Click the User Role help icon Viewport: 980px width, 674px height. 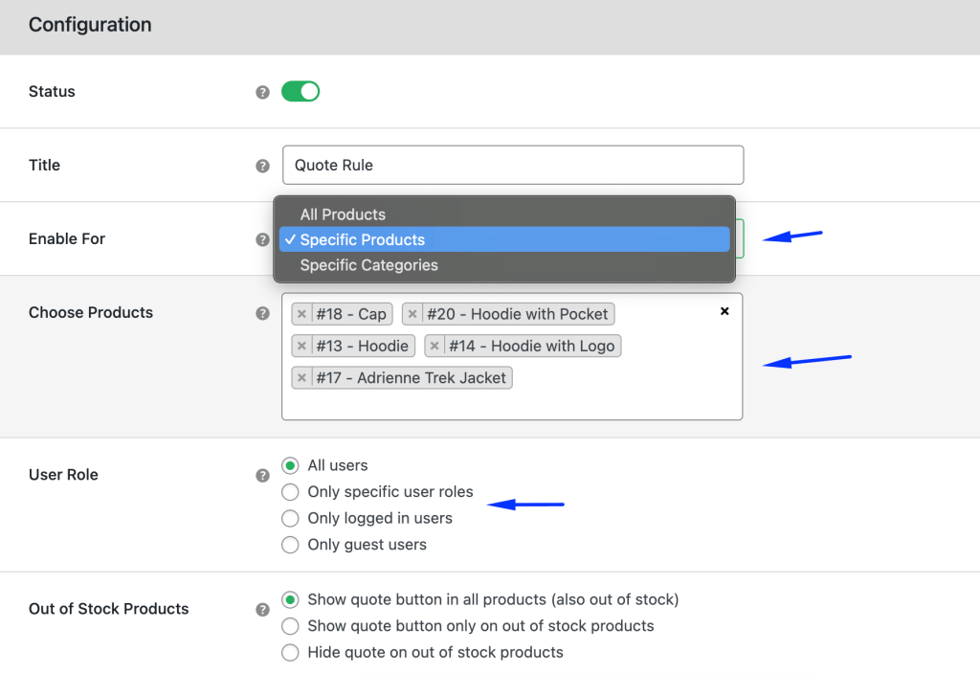coord(262,475)
